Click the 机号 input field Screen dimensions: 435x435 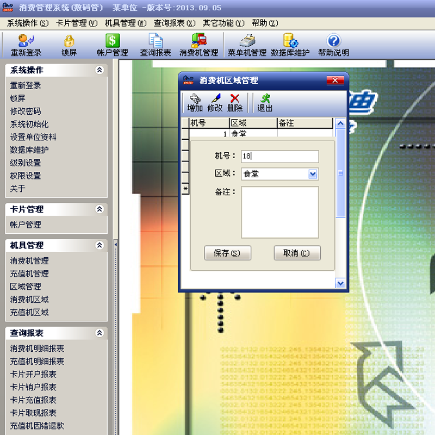(279, 157)
